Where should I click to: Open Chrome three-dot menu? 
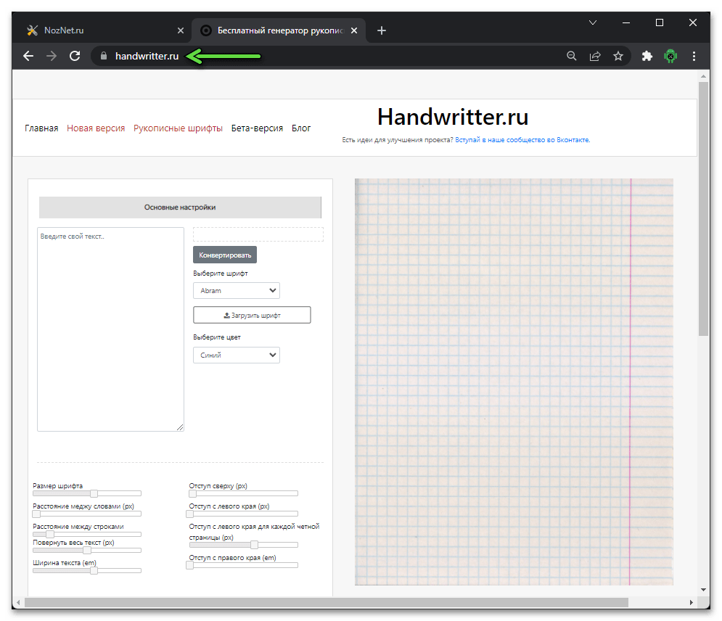tap(694, 56)
